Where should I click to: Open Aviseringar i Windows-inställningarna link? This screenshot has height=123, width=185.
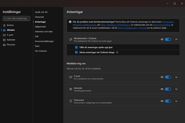(169, 22)
